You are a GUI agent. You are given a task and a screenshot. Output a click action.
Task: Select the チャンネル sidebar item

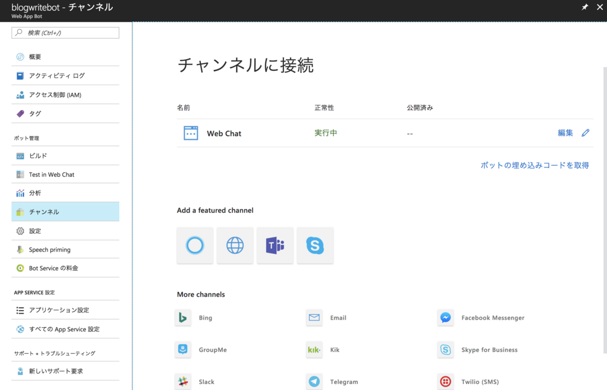coord(65,212)
